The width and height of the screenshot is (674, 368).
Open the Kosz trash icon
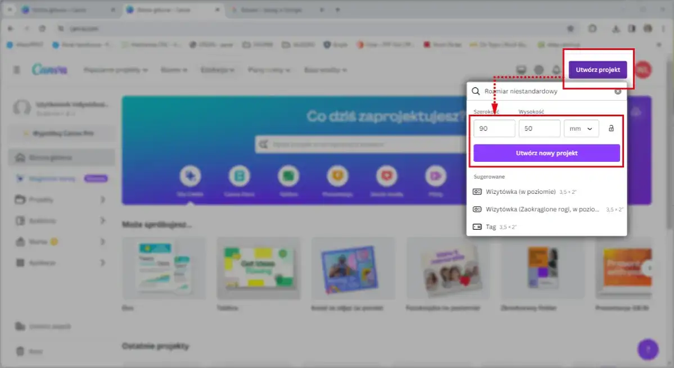pos(19,351)
